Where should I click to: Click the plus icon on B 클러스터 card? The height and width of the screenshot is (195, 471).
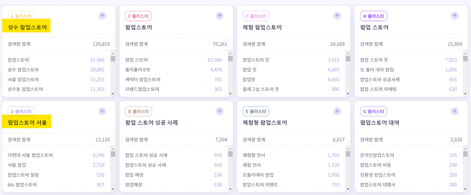click(x=219, y=111)
